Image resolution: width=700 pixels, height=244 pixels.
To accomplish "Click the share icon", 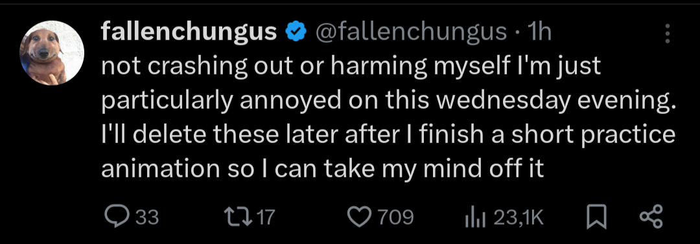I will (x=652, y=217).
